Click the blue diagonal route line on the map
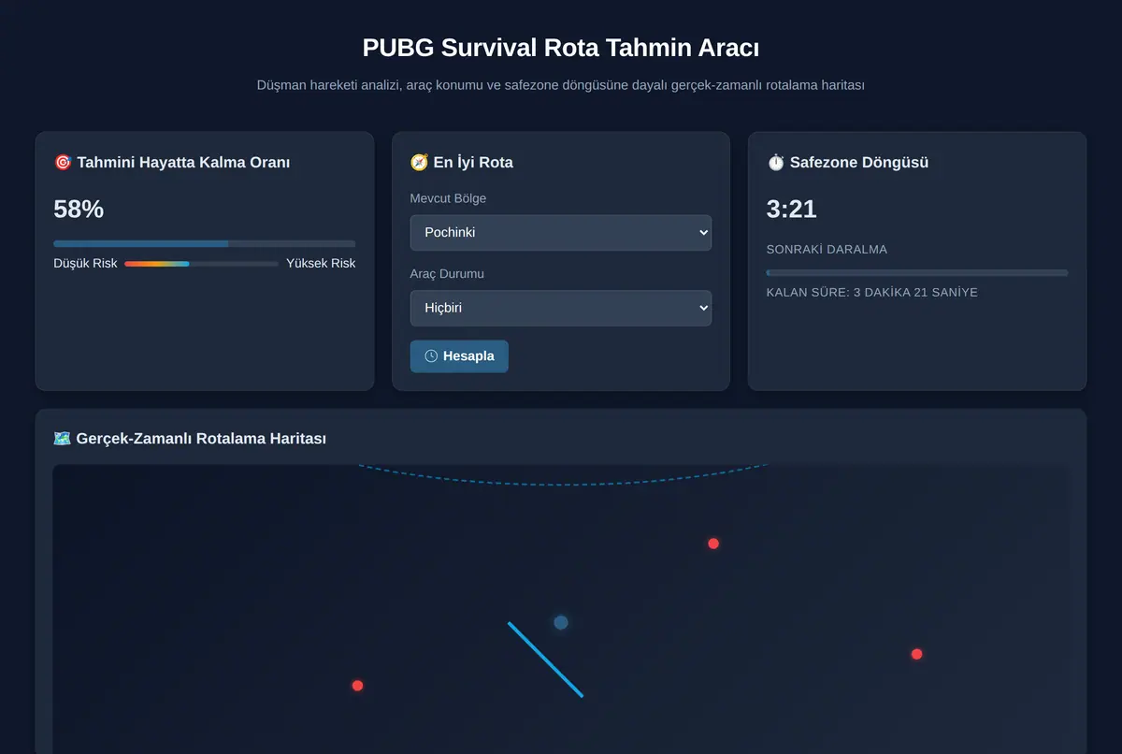Viewport: 1122px width, 754px height. pyautogui.click(x=545, y=660)
